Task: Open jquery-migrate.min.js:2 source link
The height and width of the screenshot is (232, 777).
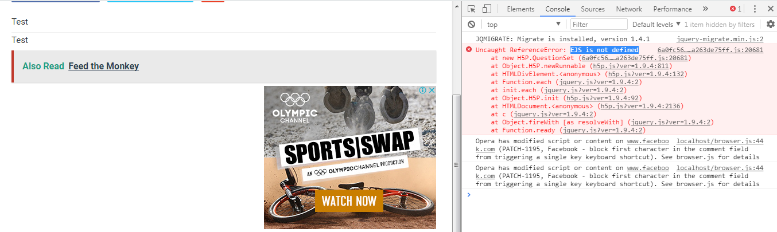Action: coord(720,39)
